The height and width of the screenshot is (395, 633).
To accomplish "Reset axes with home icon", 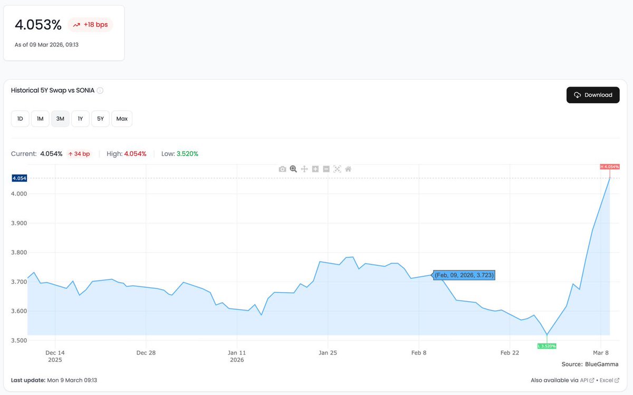I will 348,169.
